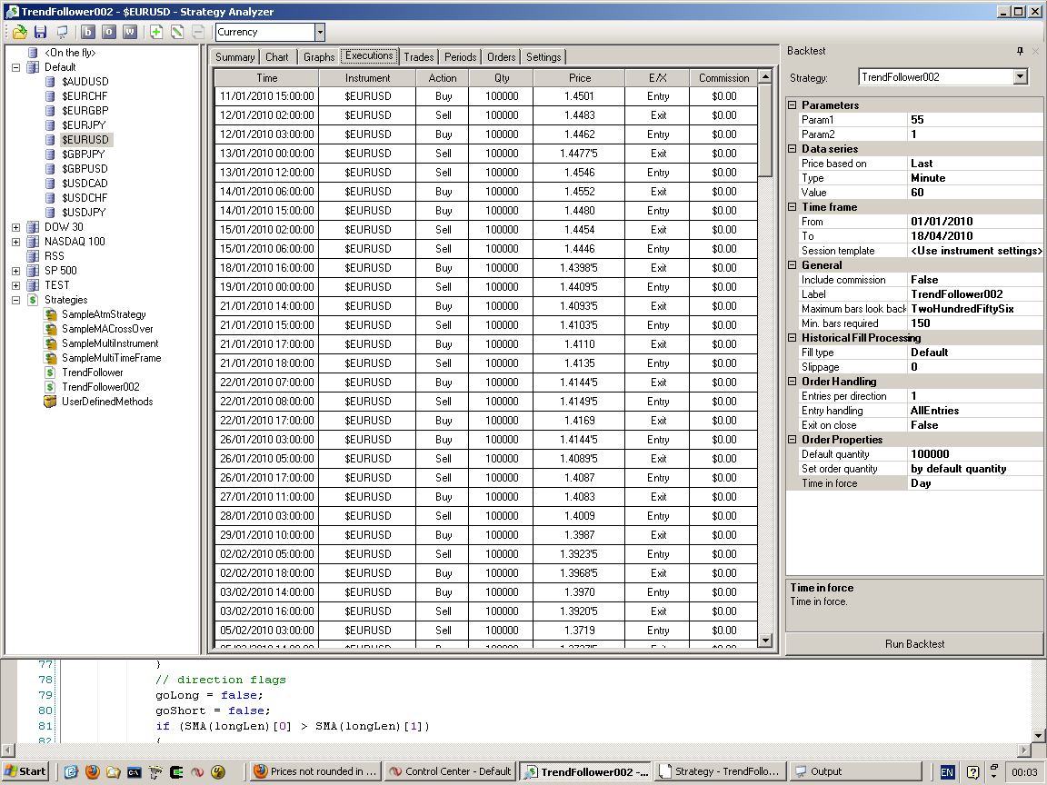1047x785 pixels.
Task: Select $GBPUSD in the instrument tree
Action: 84,169
